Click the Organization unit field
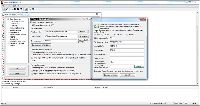This screenshot has width=200, height=106. coord(127,54)
